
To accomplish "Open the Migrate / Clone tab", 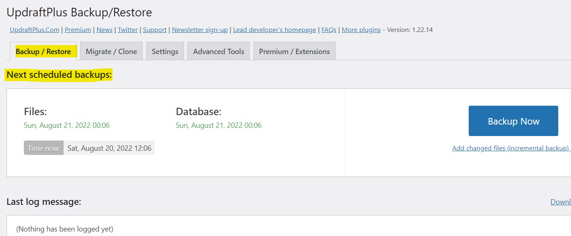I will click(111, 51).
